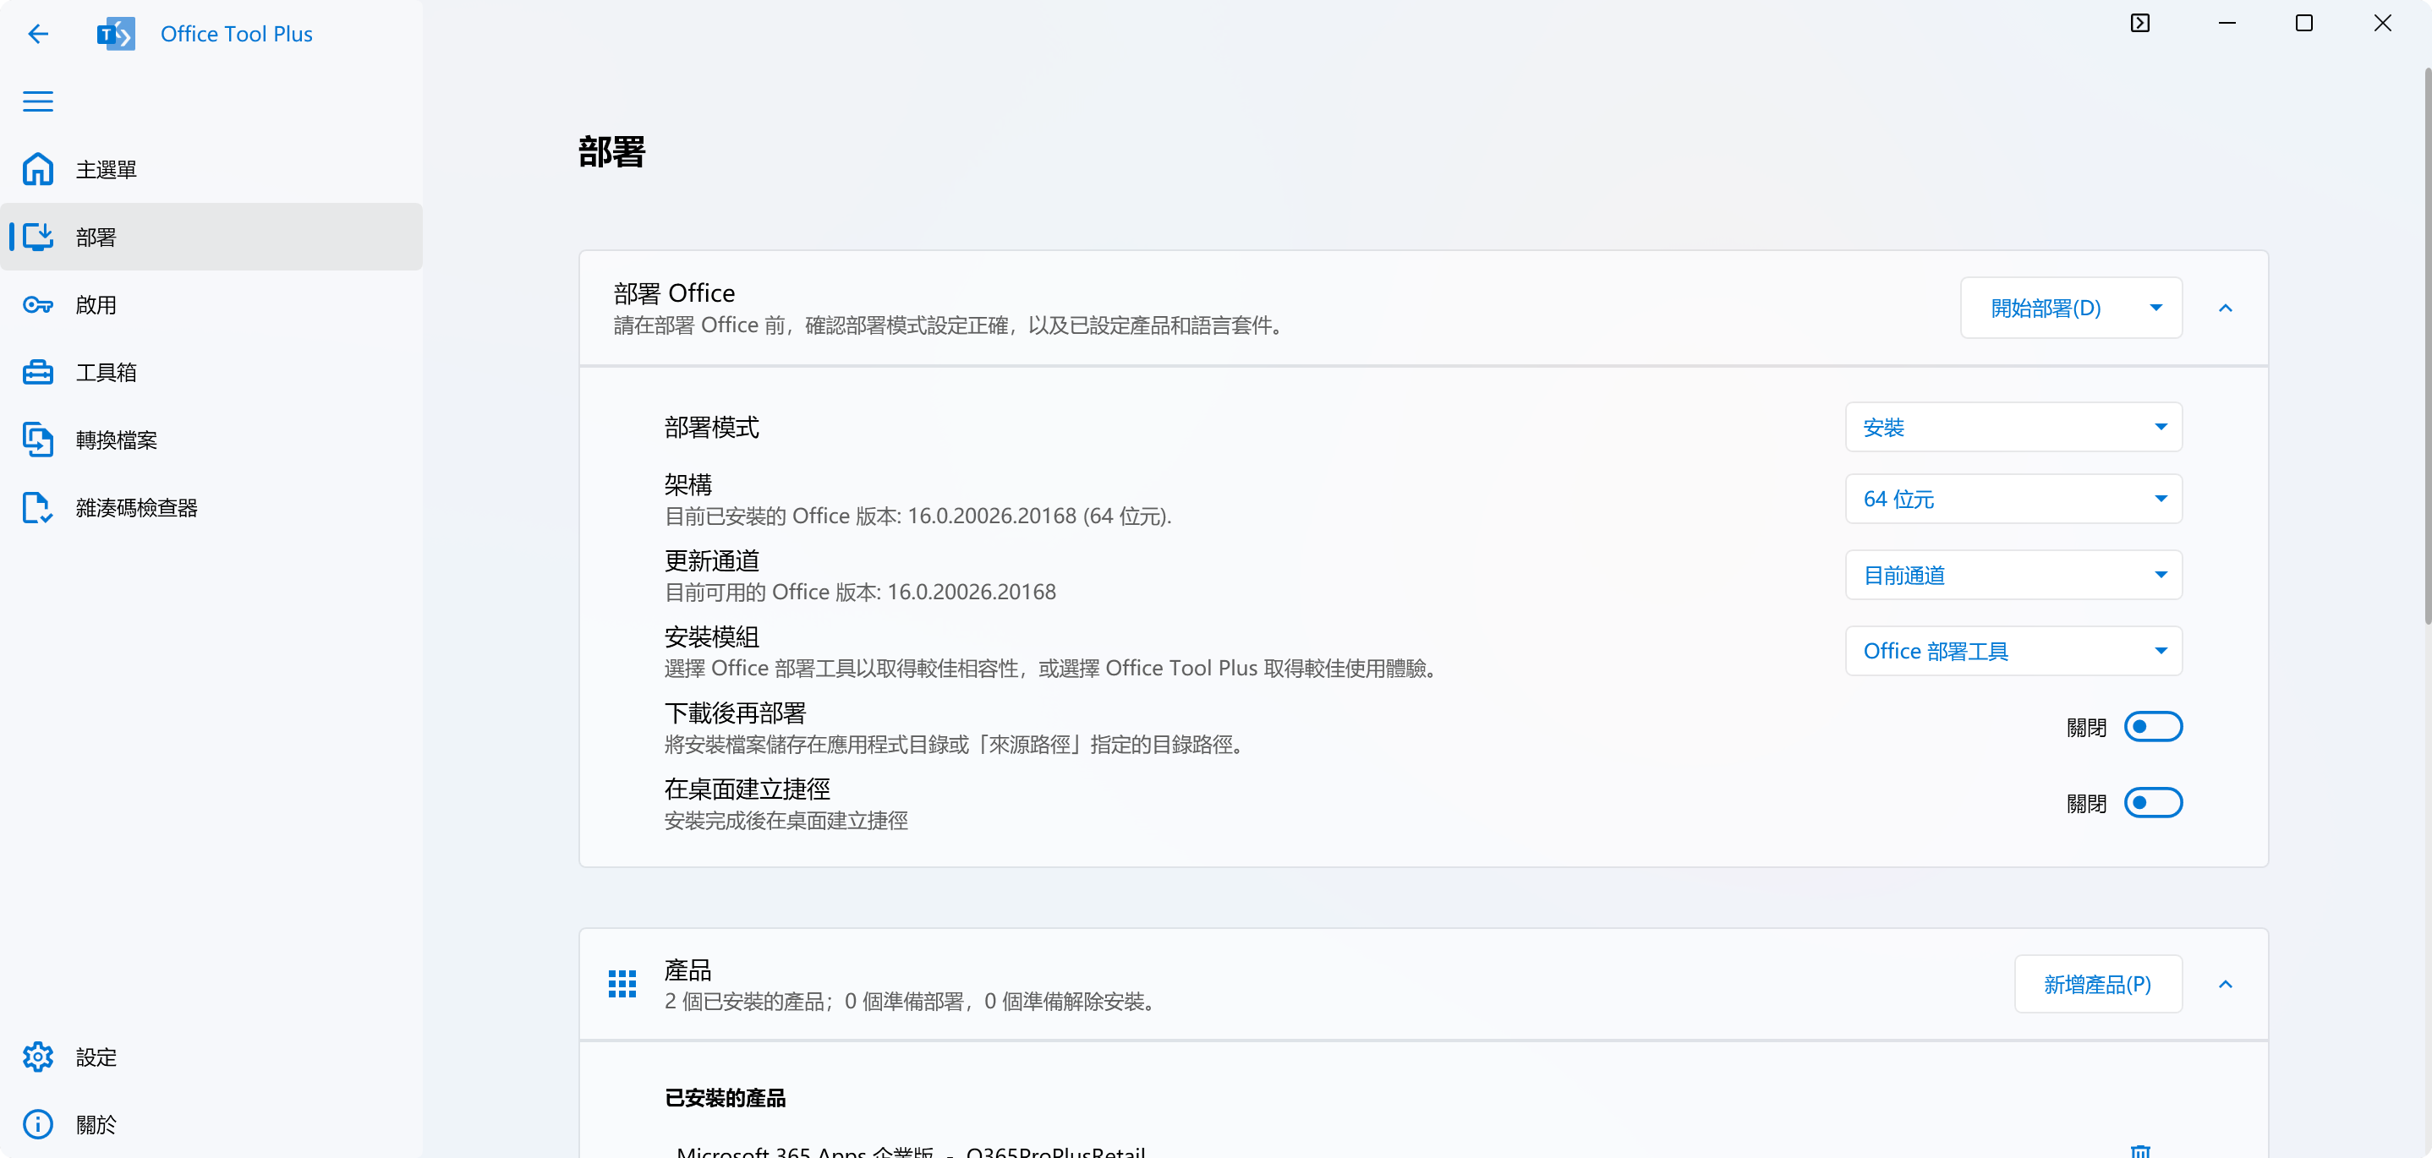Open the 更新通道 dropdown showing 目前通道
The height and width of the screenshot is (1158, 2432).
pyautogui.click(x=2013, y=575)
